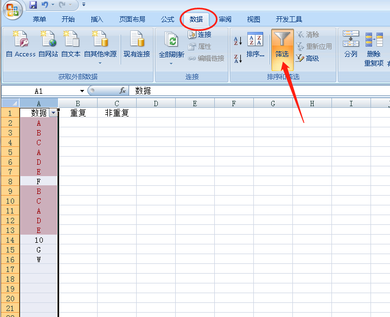
Task: Click the Office button logo
Action: click(x=12, y=10)
